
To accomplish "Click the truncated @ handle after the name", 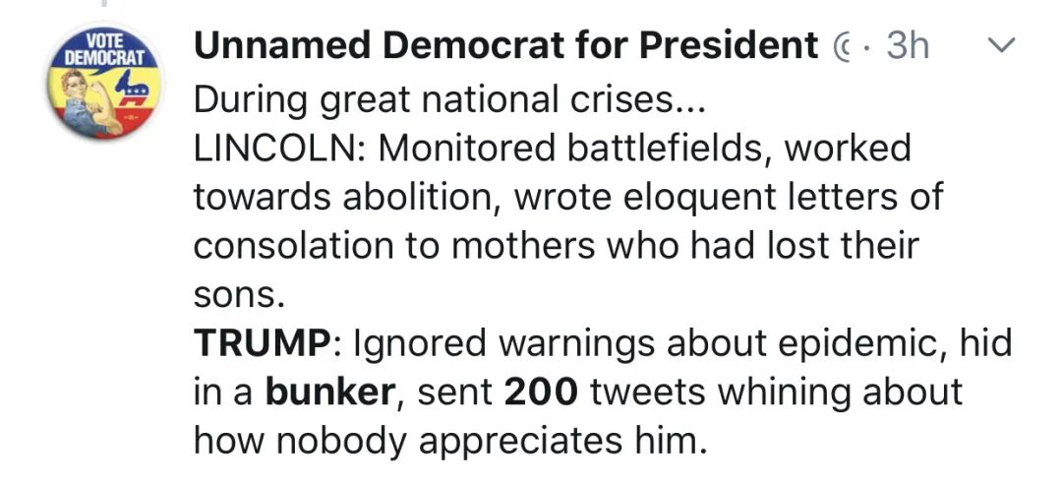I will click(839, 47).
